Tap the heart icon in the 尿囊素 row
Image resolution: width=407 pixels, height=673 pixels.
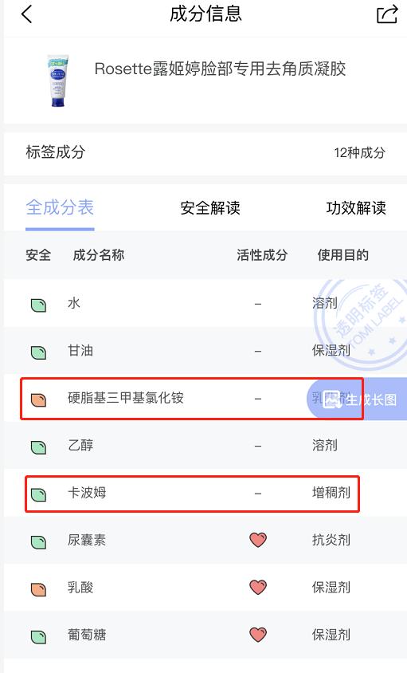pos(258,540)
